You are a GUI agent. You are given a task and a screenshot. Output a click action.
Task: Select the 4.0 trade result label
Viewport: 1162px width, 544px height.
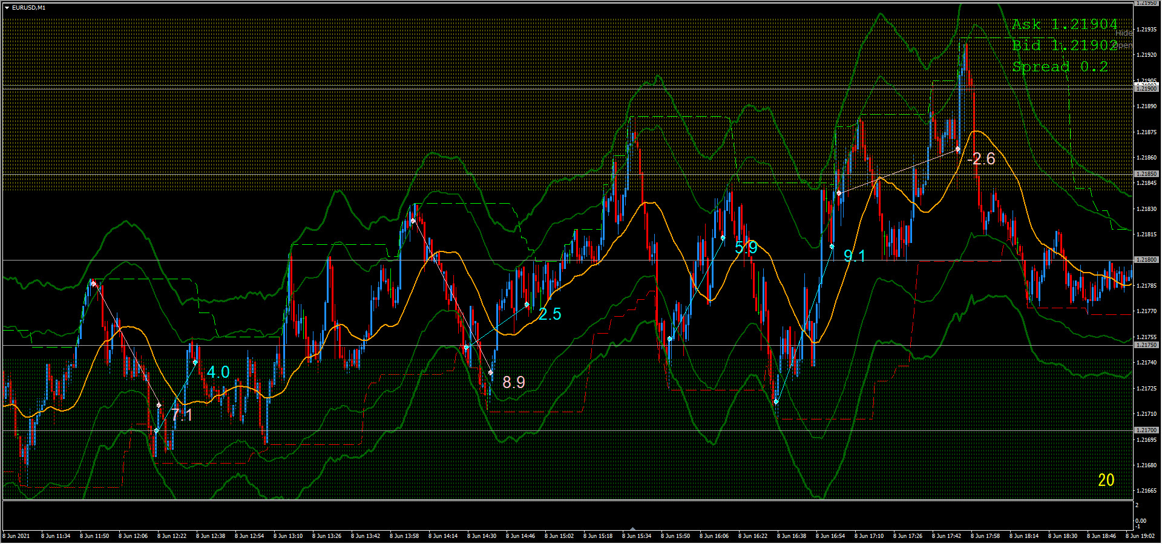pos(218,372)
